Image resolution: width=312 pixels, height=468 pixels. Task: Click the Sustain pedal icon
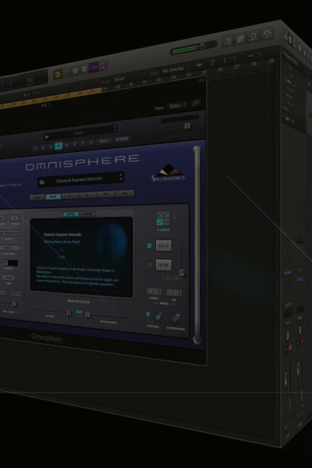(159, 317)
